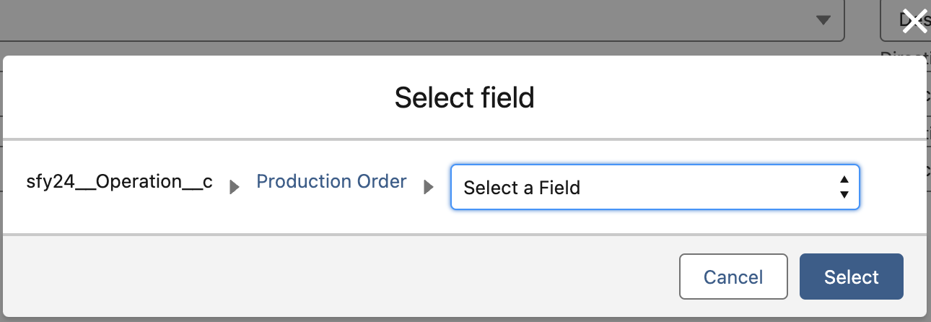Open the Select a Field dropdown

(x=654, y=188)
